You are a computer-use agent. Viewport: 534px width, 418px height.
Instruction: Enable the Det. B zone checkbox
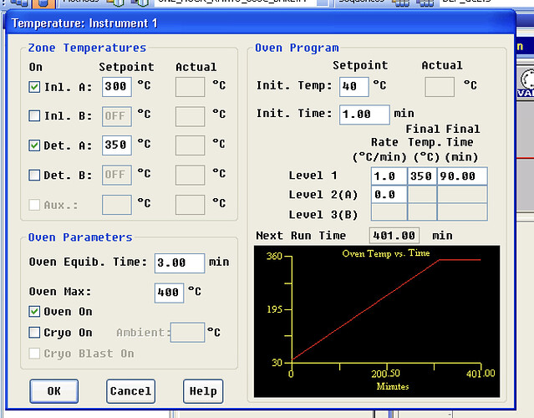[34, 175]
